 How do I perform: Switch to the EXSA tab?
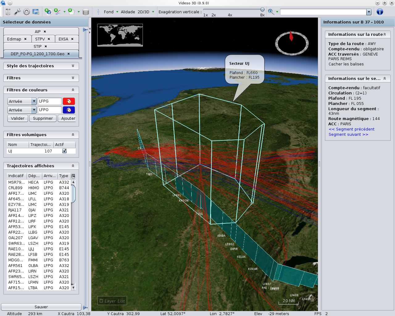63,39
